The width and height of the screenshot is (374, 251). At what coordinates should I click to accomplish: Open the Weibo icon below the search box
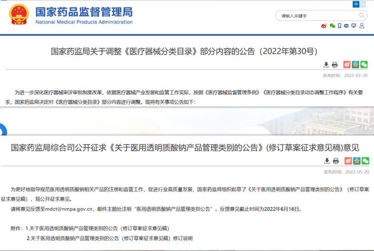coord(324,26)
